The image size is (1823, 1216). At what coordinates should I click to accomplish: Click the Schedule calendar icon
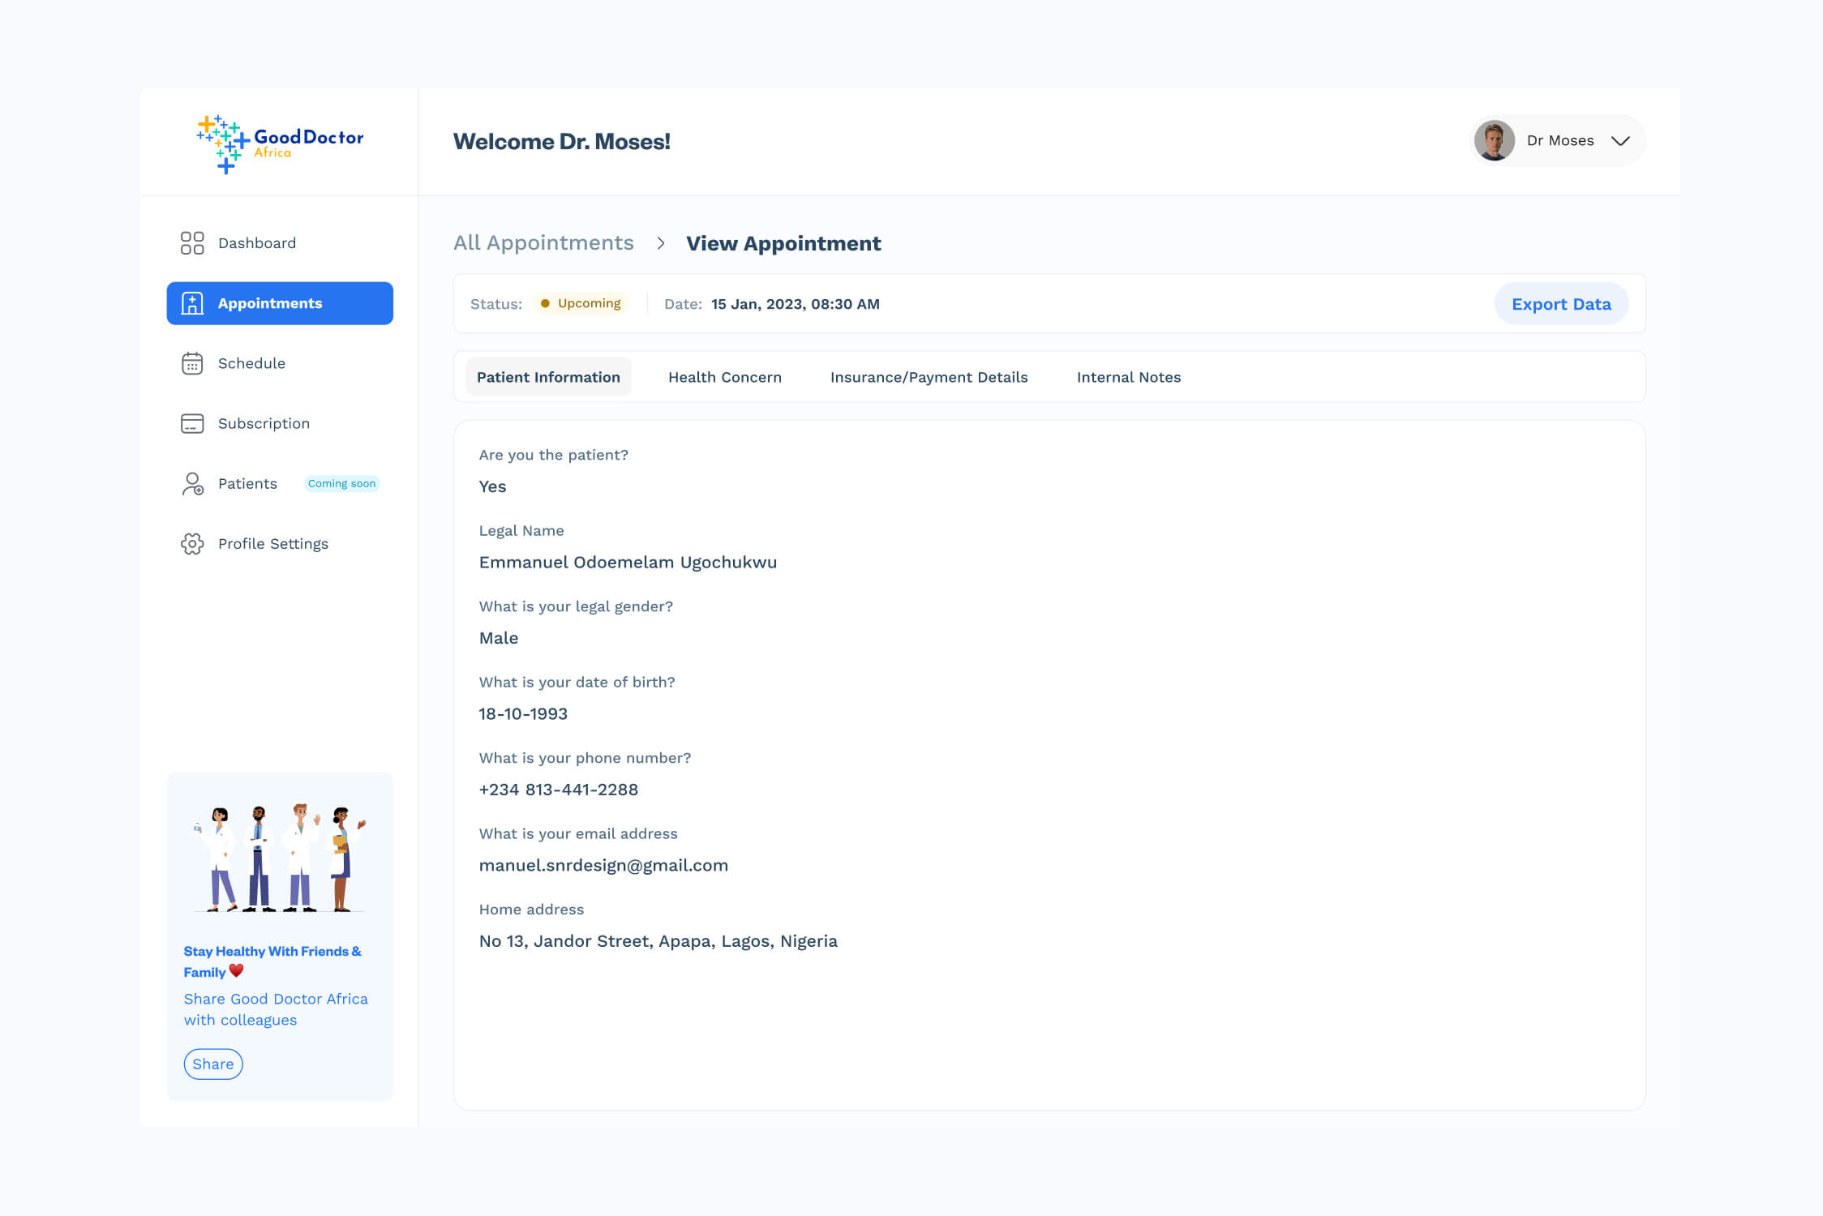pyautogui.click(x=192, y=363)
